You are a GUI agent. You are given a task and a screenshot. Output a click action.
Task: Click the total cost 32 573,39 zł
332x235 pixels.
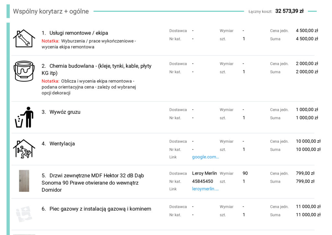[x=289, y=11]
